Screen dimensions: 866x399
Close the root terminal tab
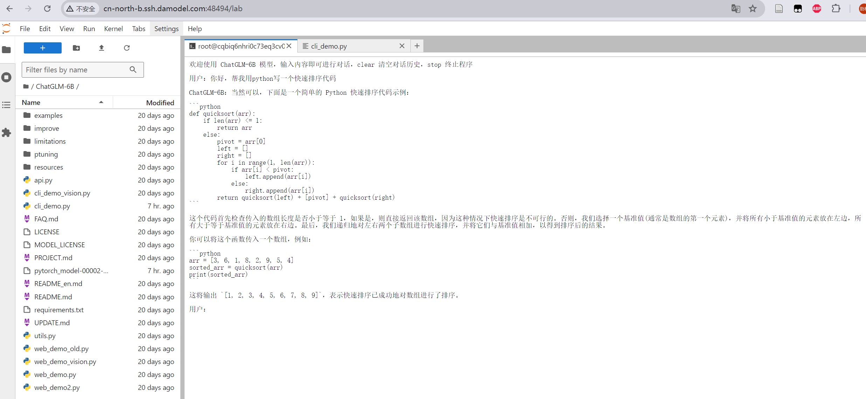(x=289, y=46)
